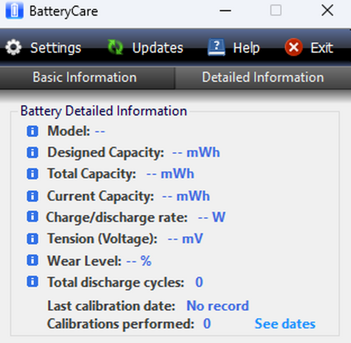Viewport: 351px width, 343px height.
Task: Choose the Exit label in toolbar
Action: click(322, 48)
